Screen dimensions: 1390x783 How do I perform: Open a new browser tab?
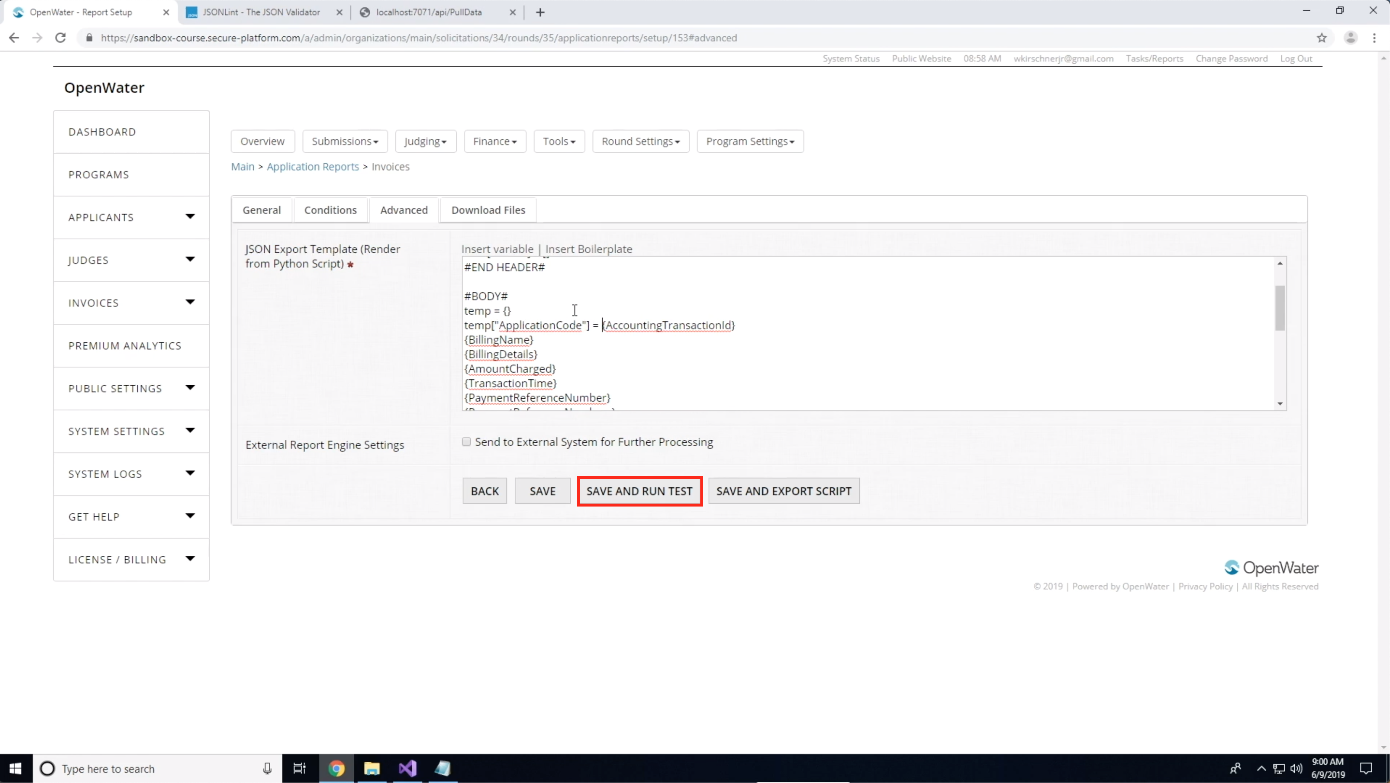click(540, 13)
